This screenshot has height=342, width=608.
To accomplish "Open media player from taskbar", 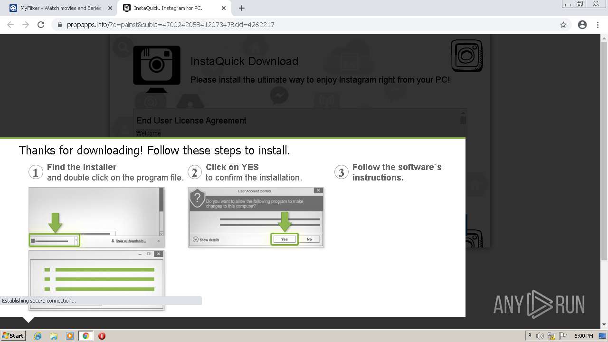I will pos(70,336).
